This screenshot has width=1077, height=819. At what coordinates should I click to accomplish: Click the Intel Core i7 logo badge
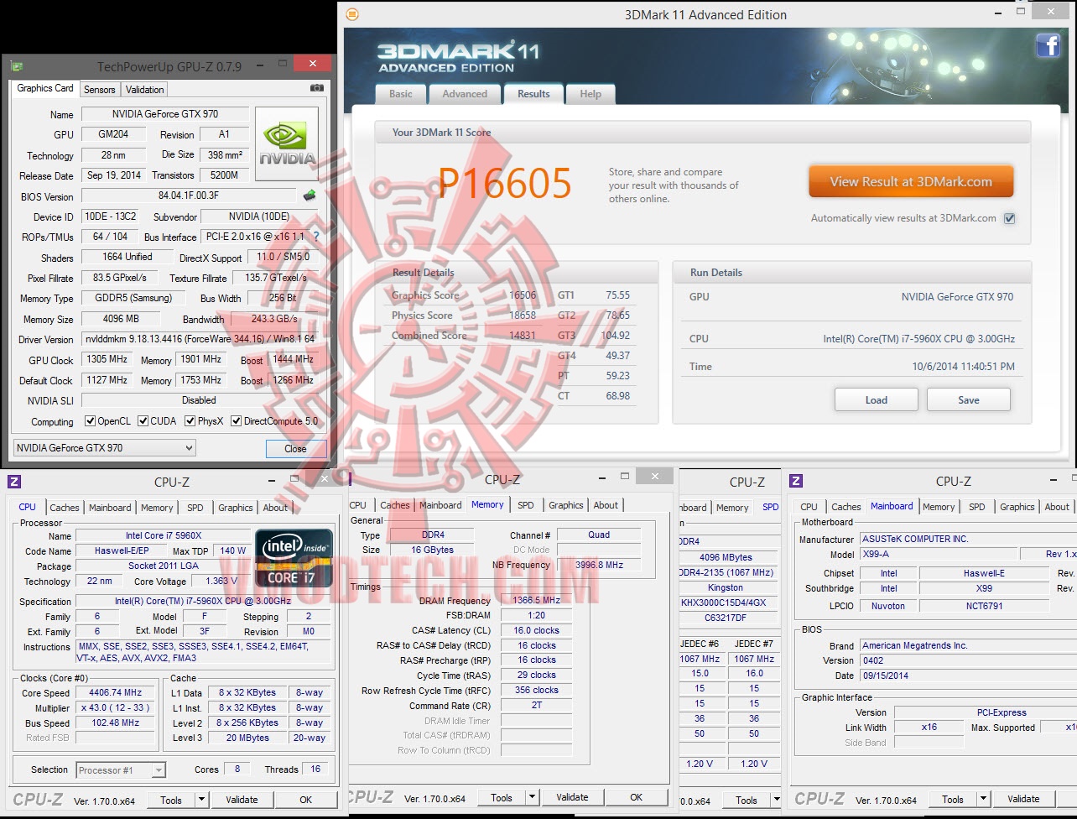coord(294,557)
